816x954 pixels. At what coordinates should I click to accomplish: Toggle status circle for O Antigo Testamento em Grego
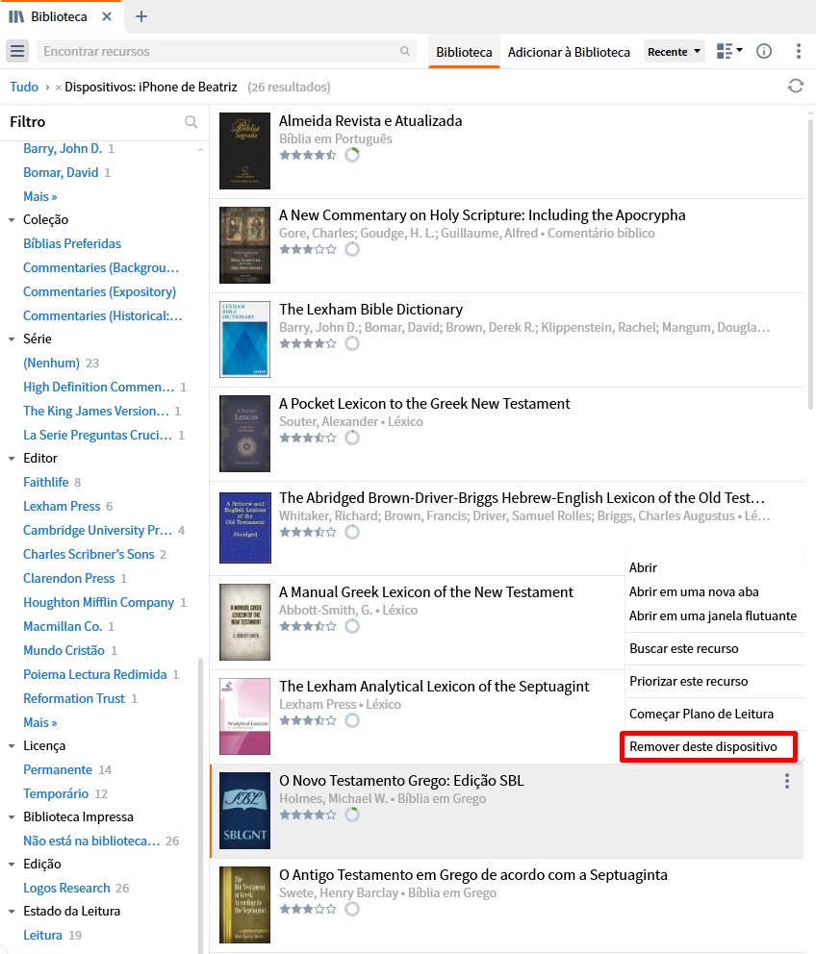click(352, 909)
